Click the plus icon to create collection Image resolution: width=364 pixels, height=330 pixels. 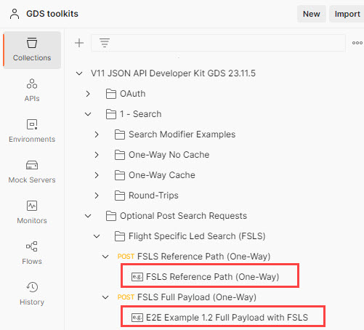click(79, 43)
